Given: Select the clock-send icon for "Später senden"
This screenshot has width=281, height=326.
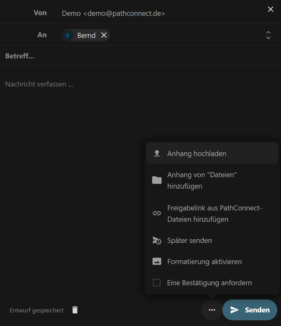Looking at the screenshot, I should click(x=157, y=240).
